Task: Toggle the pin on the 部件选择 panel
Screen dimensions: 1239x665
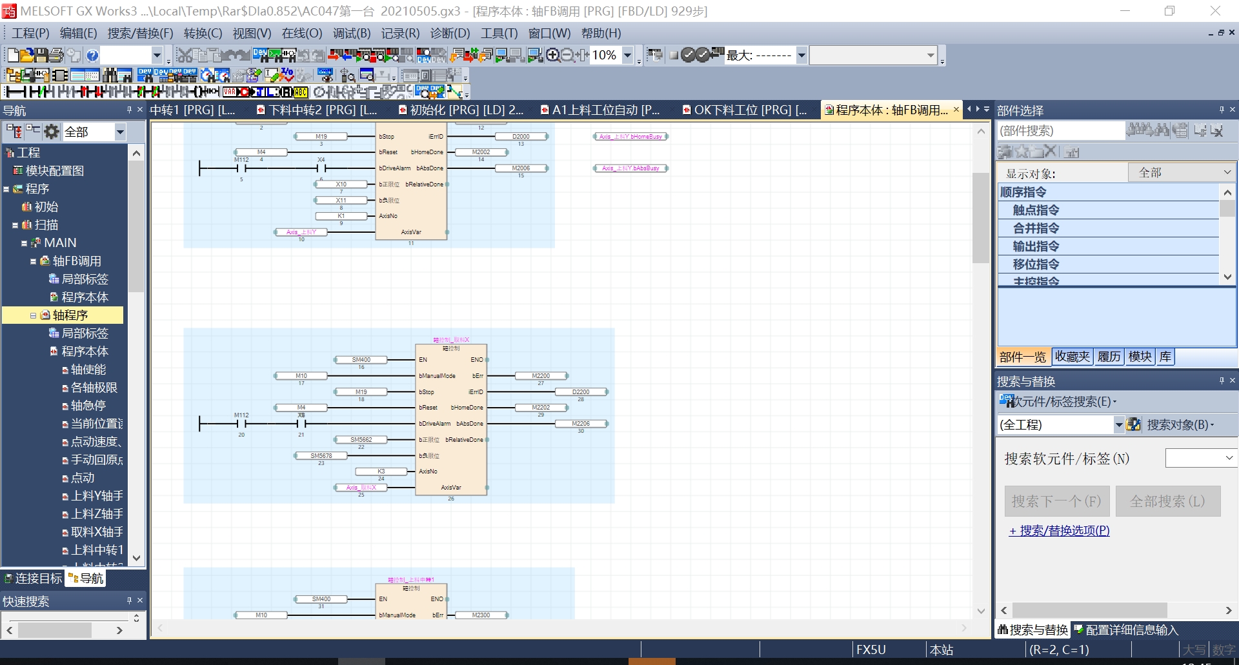Action: 1222,110
